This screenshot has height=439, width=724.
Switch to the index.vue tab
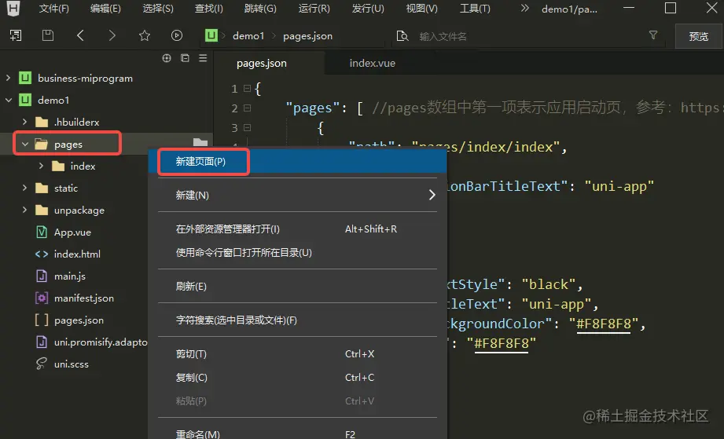(372, 63)
